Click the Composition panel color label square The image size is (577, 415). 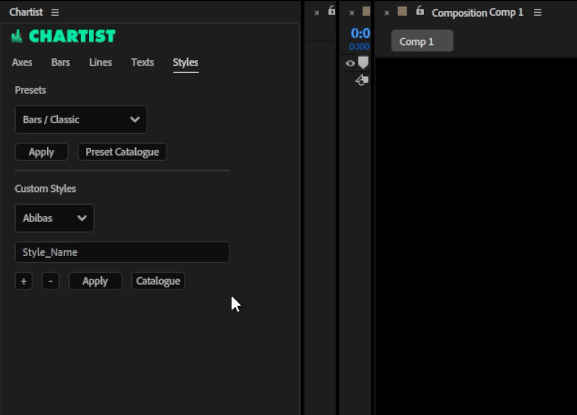[x=402, y=12]
